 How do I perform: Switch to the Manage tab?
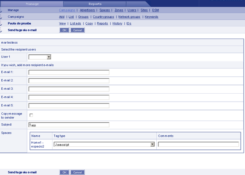32,4
